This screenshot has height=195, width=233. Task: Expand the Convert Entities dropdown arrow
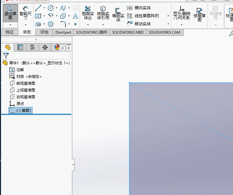pyautogui.click(x=103, y=25)
